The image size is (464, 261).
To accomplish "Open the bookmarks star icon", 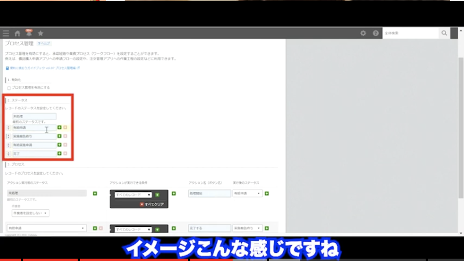I will [x=41, y=33].
